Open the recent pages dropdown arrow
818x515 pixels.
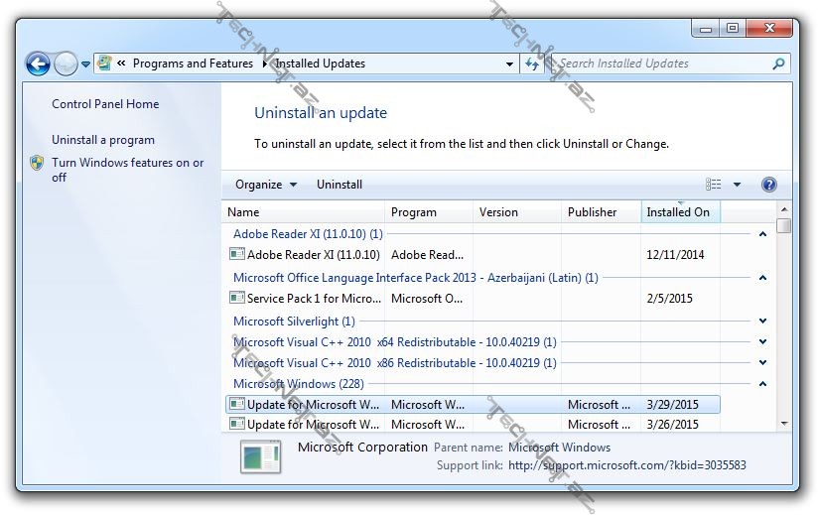[85, 64]
